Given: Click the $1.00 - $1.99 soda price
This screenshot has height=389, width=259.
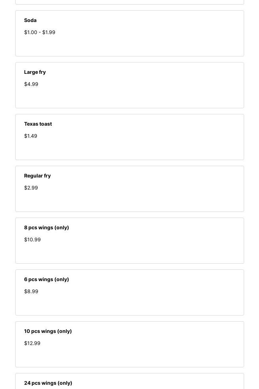Looking at the screenshot, I should pyautogui.click(x=40, y=32).
